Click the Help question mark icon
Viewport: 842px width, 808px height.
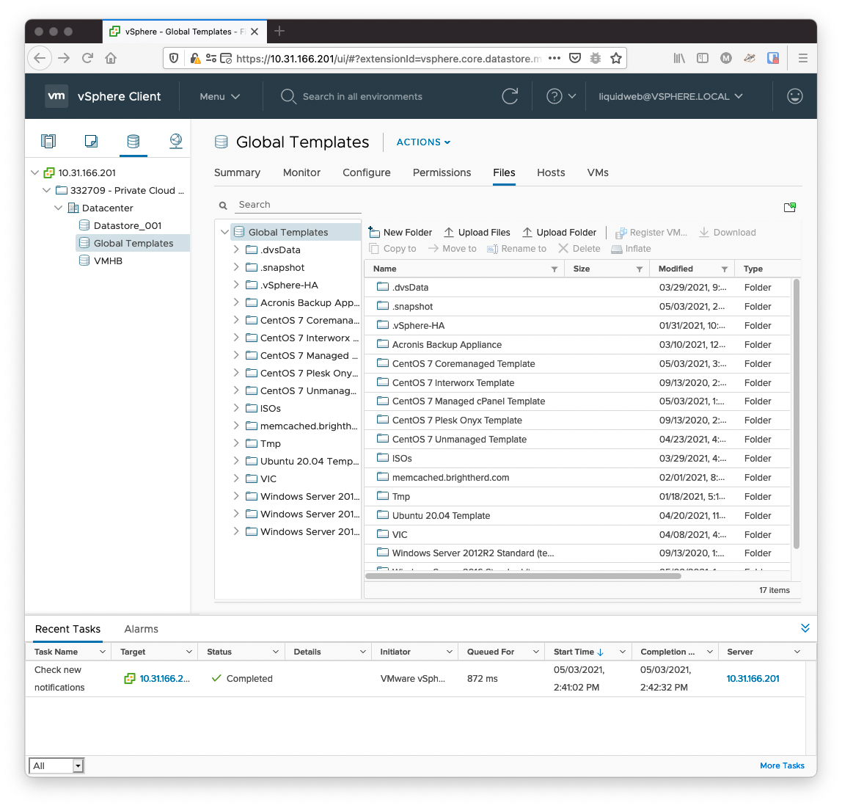[x=554, y=96]
